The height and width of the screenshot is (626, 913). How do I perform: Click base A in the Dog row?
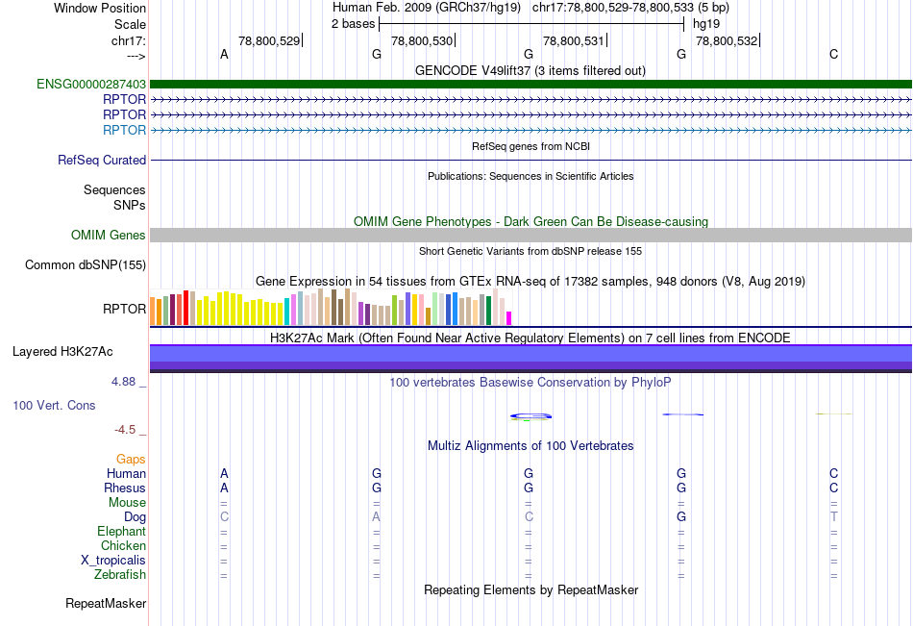pos(377,516)
